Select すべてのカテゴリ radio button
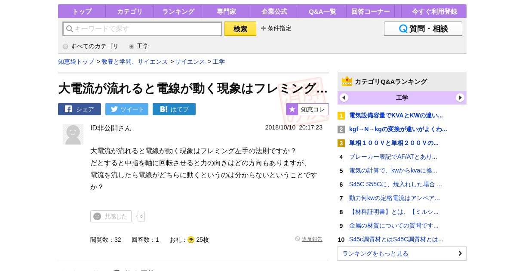 (x=65, y=46)
